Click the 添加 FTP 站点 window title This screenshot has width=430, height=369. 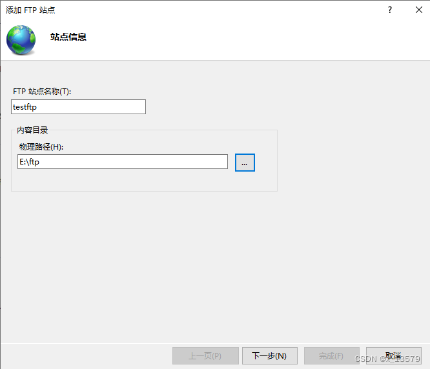(x=30, y=10)
